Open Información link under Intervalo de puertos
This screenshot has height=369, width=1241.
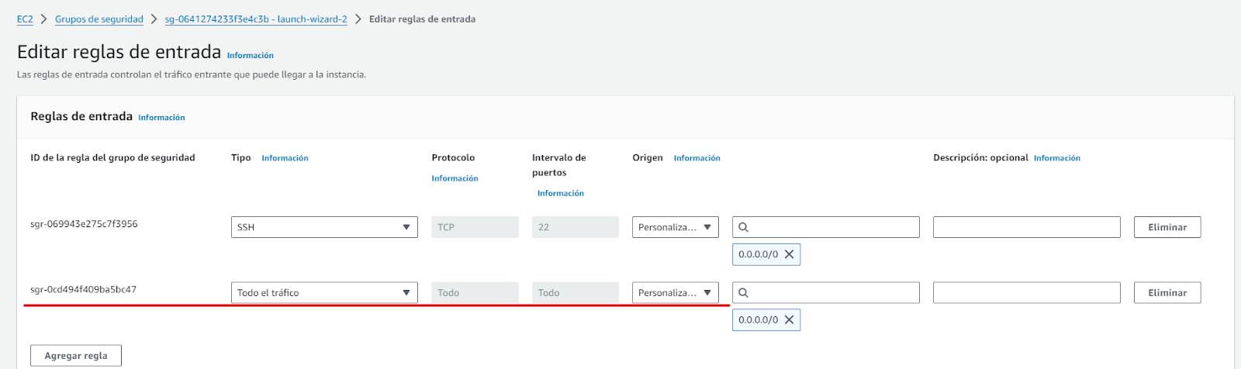(x=561, y=193)
